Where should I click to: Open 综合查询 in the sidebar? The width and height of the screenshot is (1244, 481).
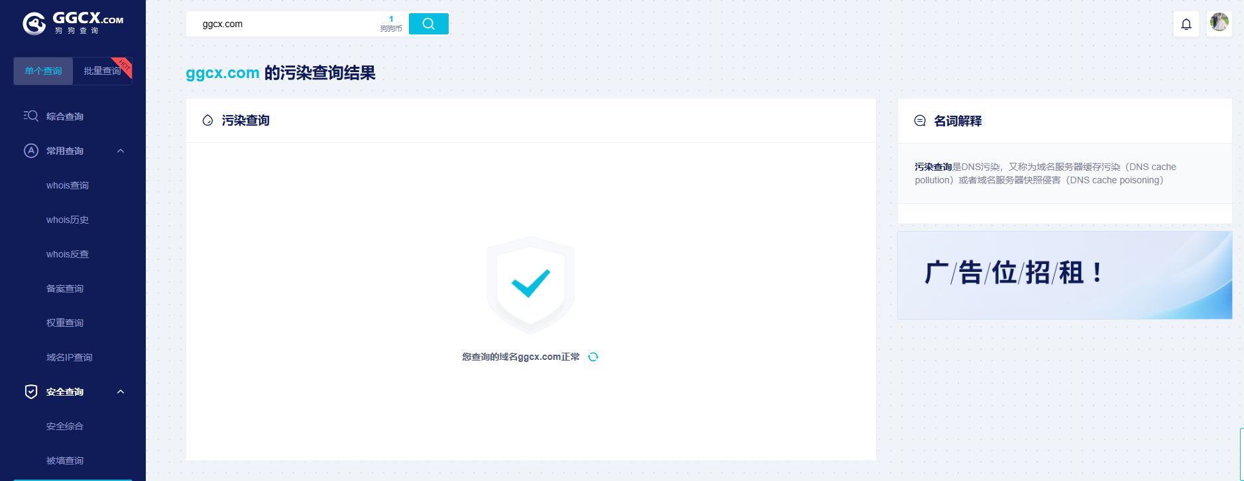[65, 116]
